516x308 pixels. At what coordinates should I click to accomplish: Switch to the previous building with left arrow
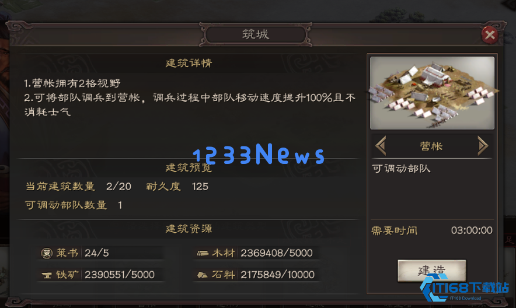(381, 146)
